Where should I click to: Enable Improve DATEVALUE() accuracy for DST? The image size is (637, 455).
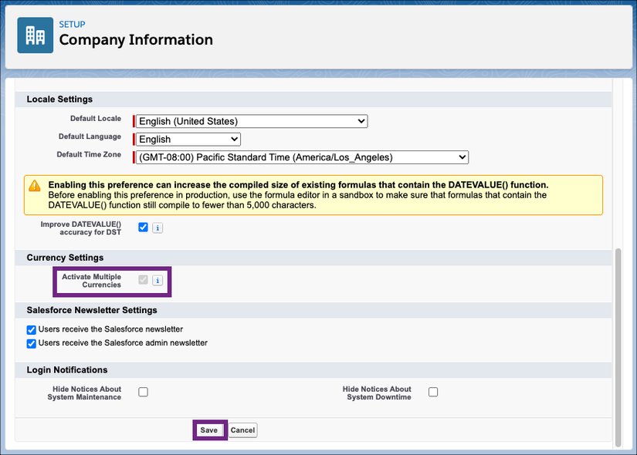click(142, 227)
